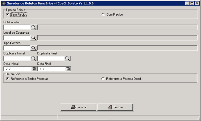The width and height of the screenshot is (201, 121).
Task: Click into the Data Final date field
Action: tap(52, 69)
